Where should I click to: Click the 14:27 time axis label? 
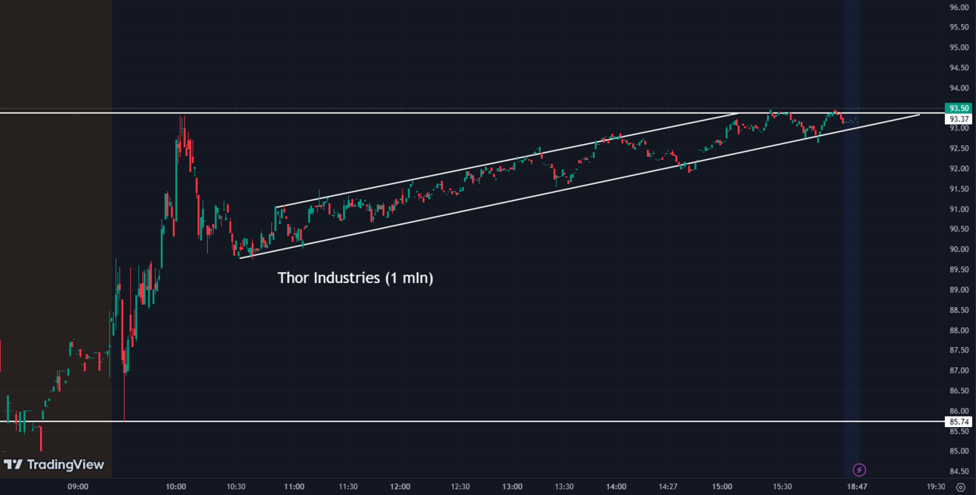pos(667,487)
